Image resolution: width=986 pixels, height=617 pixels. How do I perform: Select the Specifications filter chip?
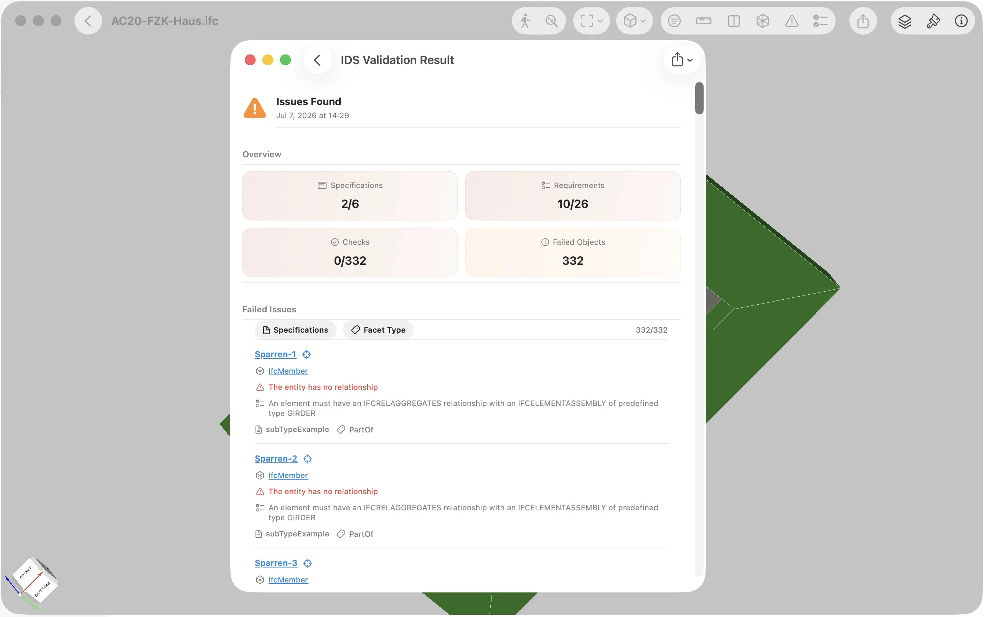point(296,330)
